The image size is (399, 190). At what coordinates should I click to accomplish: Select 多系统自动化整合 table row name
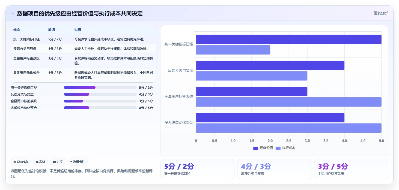[x=26, y=73]
